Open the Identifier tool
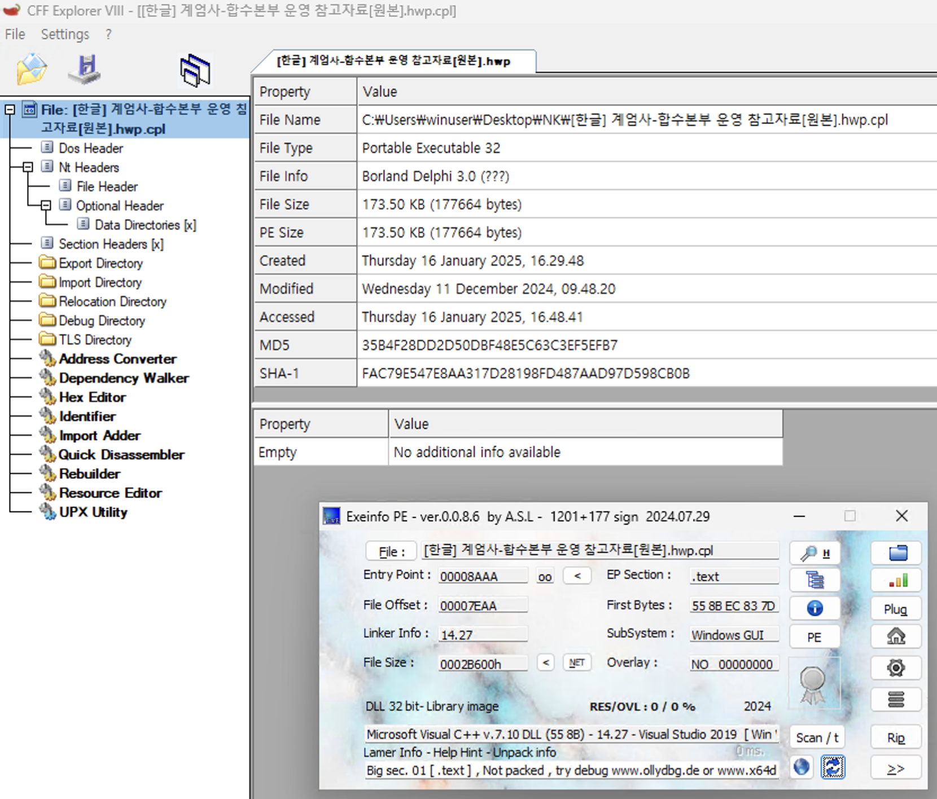This screenshot has height=799, width=937. point(87,416)
